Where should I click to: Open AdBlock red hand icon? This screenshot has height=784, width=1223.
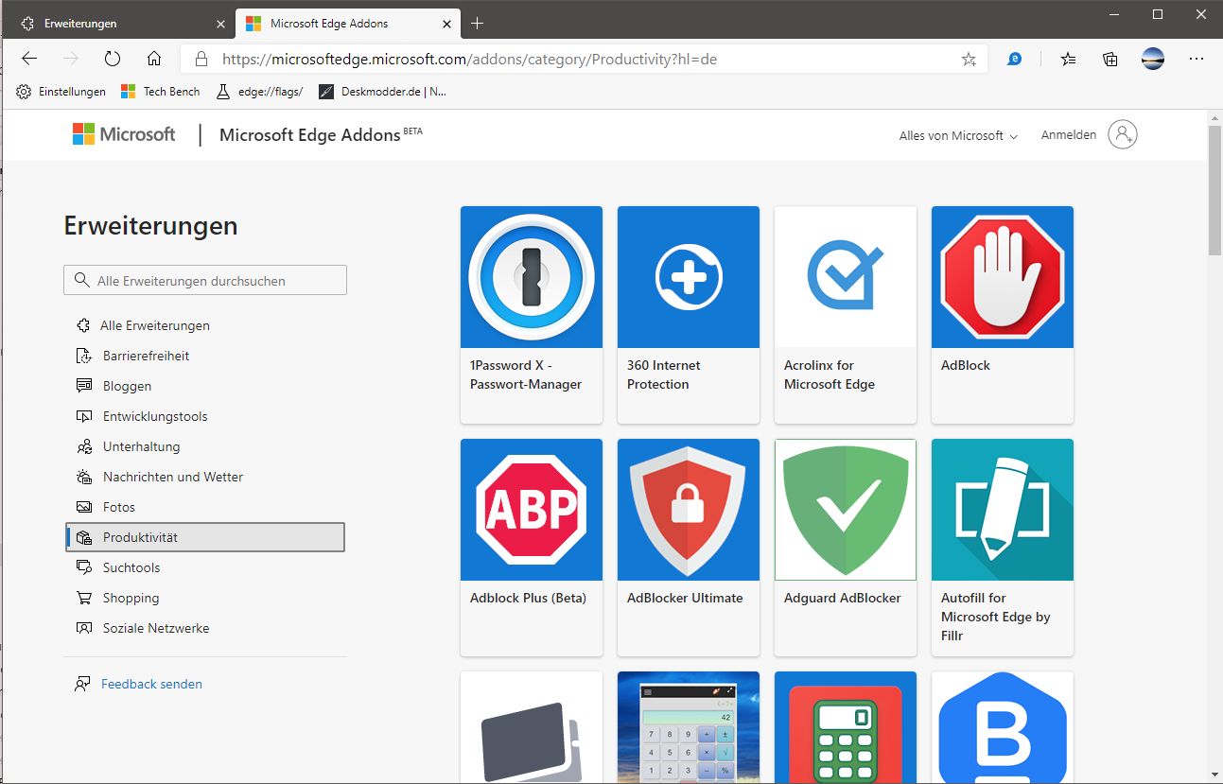(1003, 277)
